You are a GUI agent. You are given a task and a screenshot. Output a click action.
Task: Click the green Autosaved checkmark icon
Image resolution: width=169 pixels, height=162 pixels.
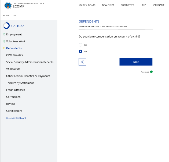(x=151, y=72)
